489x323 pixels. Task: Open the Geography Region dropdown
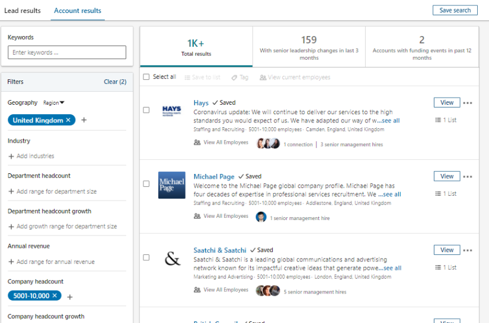(x=53, y=103)
